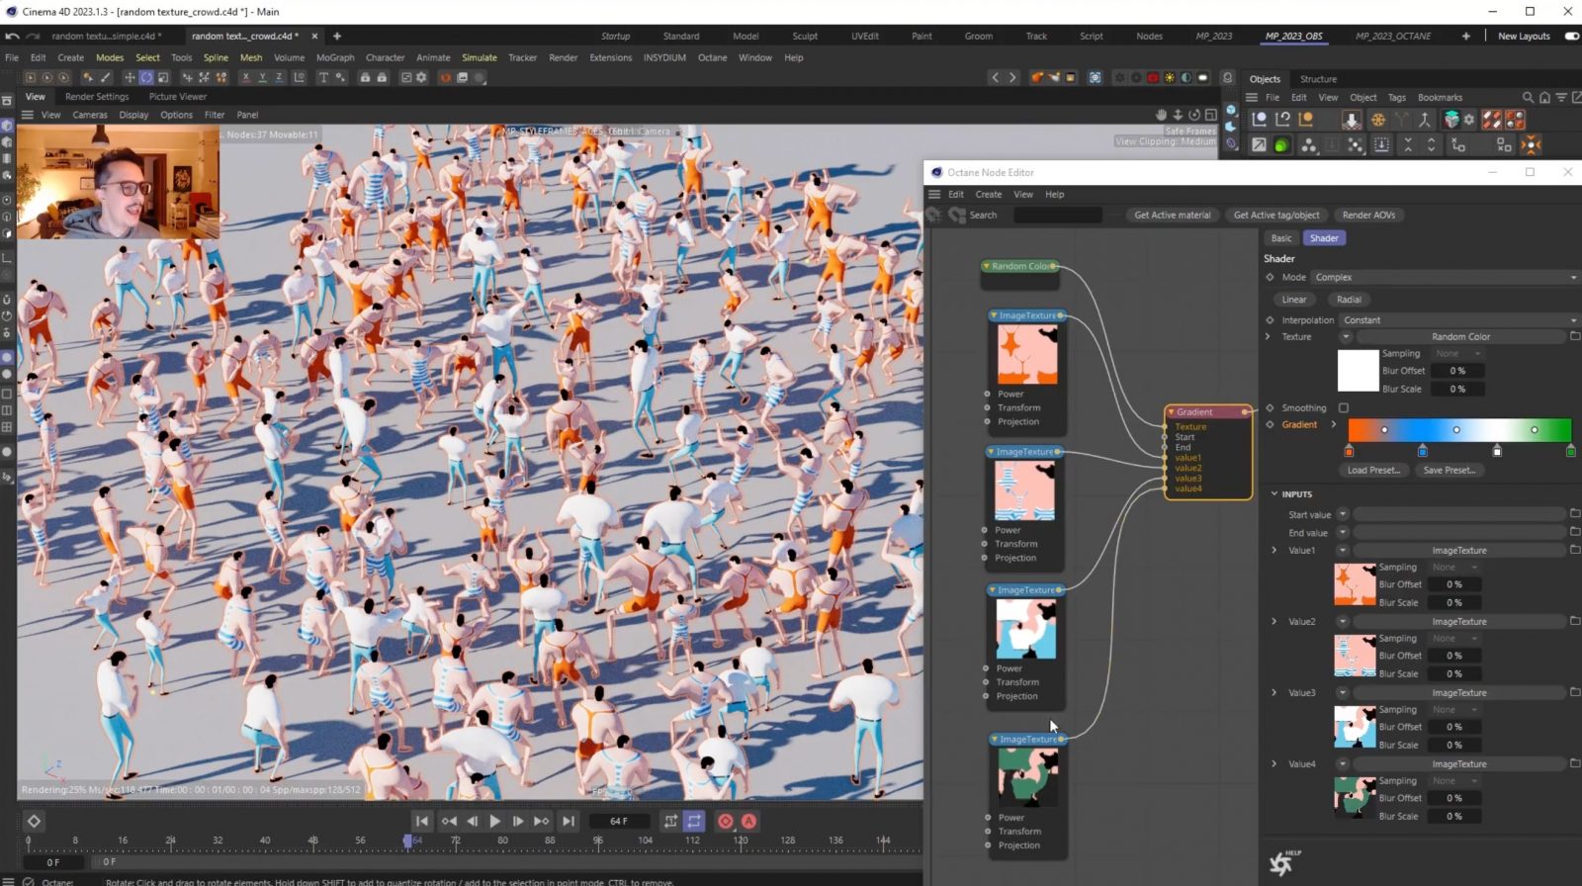Expand the Value1 input row

click(1274, 550)
